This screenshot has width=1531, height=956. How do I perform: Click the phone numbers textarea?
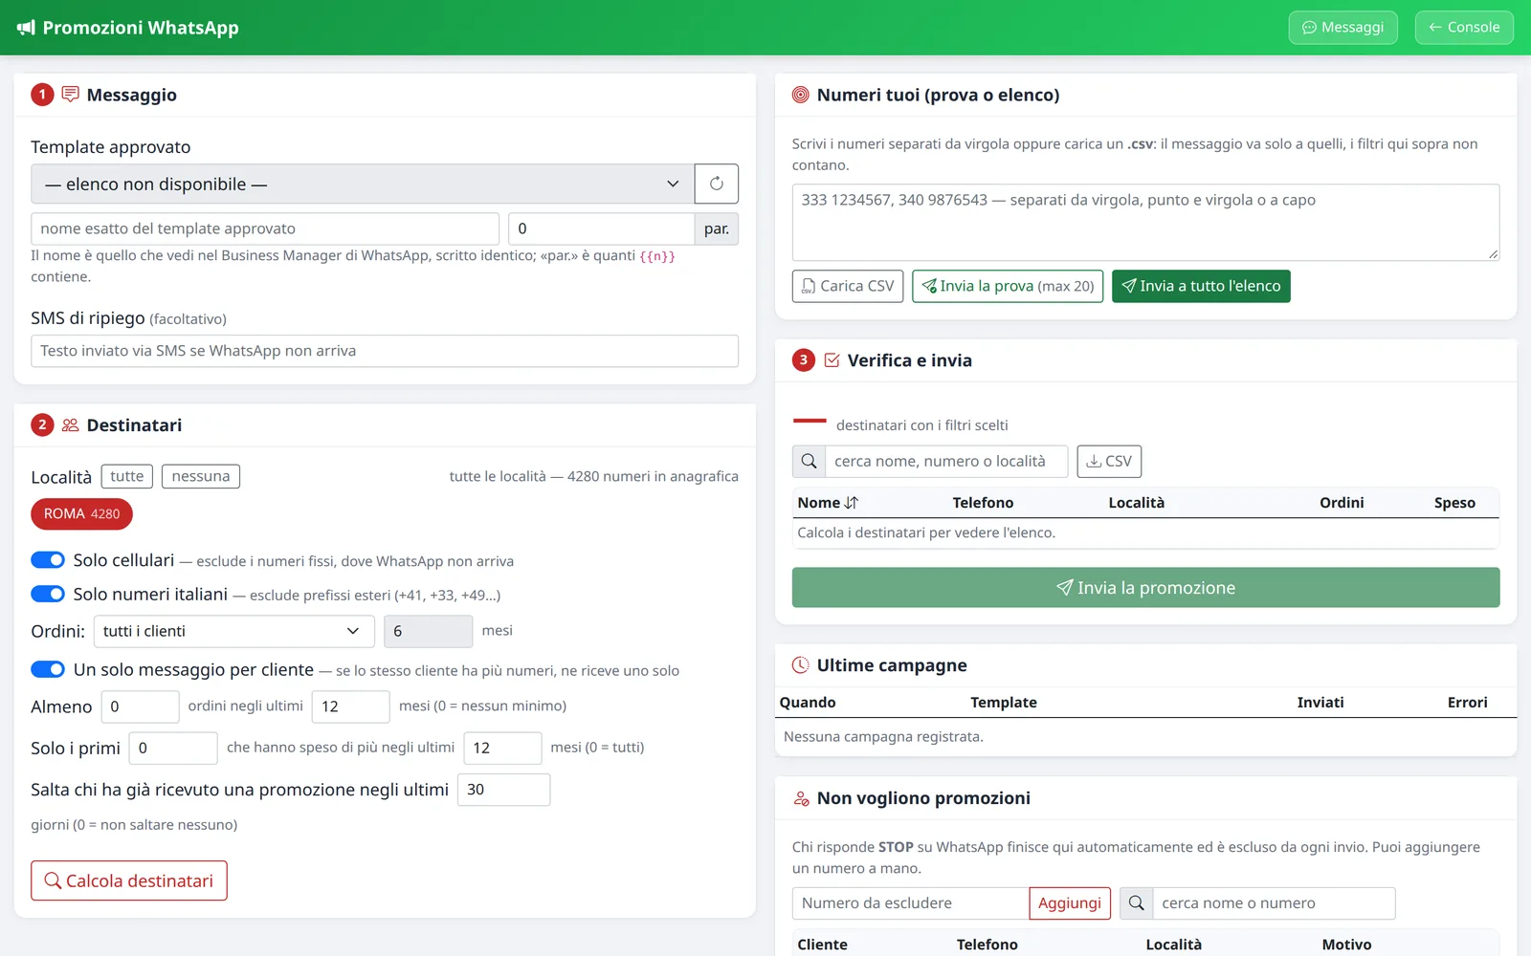tap(1145, 223)
